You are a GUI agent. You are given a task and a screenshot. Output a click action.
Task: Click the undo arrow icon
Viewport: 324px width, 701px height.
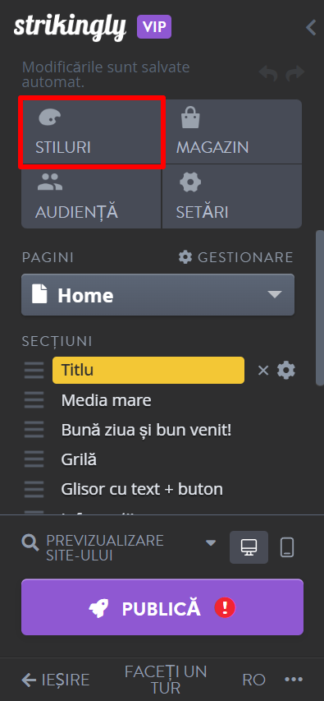(x=268, y=73)
